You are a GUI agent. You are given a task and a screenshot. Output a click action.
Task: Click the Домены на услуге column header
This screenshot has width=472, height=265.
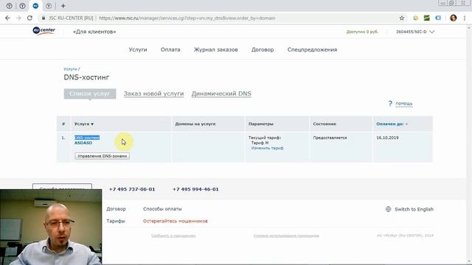195,124
